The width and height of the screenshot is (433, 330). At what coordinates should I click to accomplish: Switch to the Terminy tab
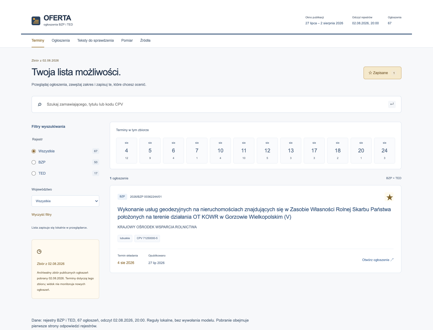[38, 40]
